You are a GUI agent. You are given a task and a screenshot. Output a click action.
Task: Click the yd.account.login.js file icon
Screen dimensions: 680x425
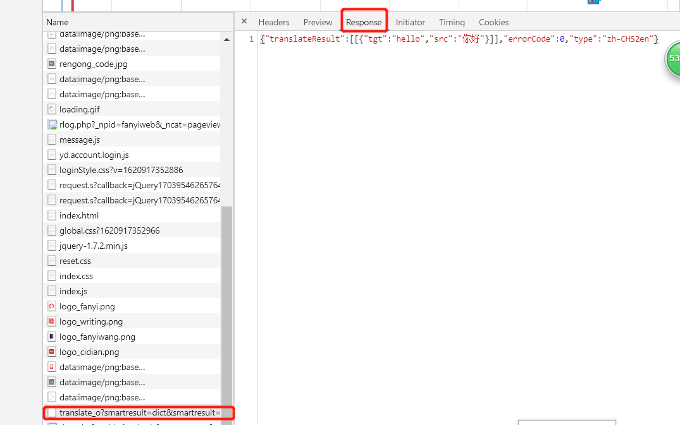[x=52, y=155]
